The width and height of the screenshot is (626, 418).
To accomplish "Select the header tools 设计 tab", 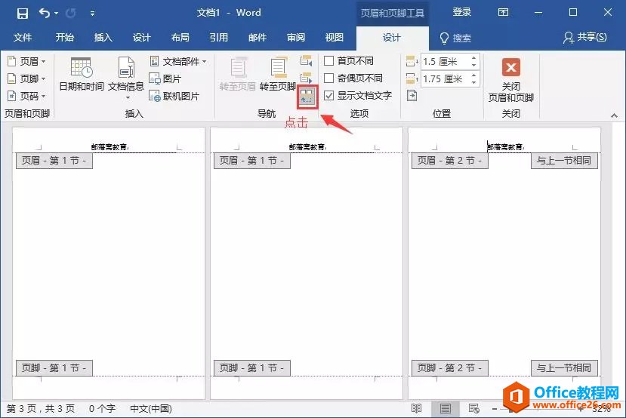I will click(392, 38).
